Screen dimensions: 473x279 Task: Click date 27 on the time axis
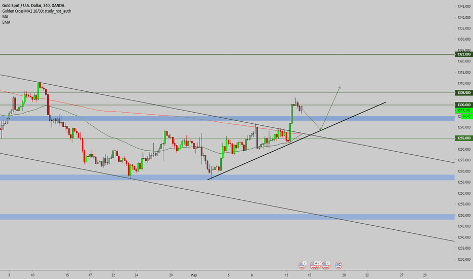(401, 275)
